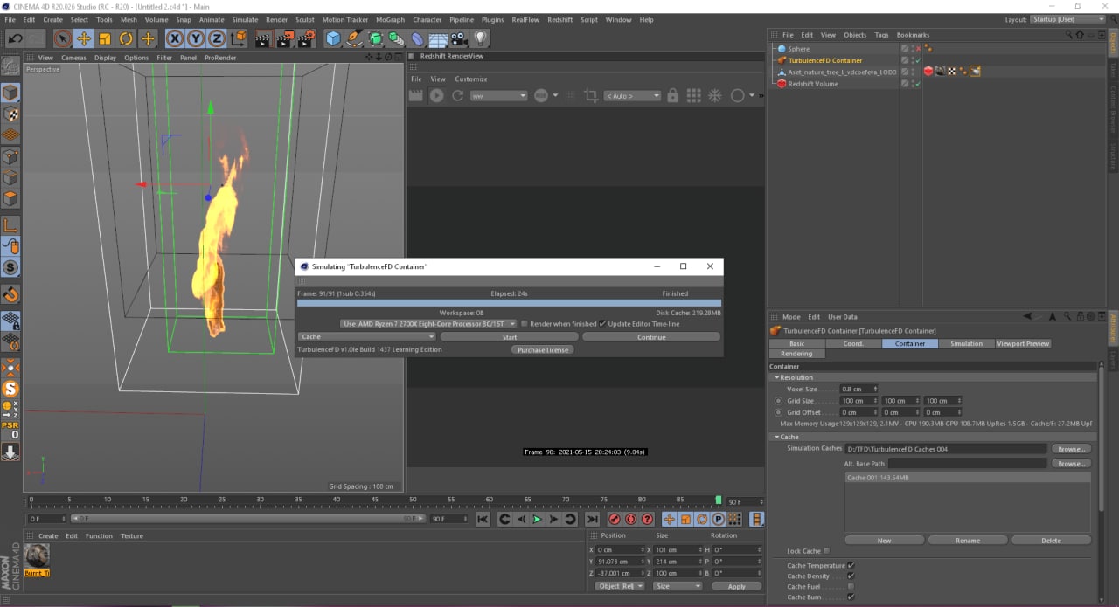Click the Light bulb icon
Viewport: 1119px width, 607px height.
pyautogui.click(x=480, y=38)
